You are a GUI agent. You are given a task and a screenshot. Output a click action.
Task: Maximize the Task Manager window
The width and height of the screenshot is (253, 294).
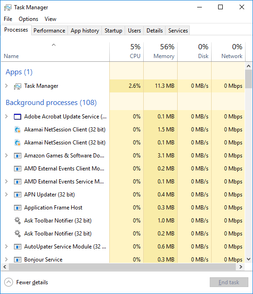point(220,7)
